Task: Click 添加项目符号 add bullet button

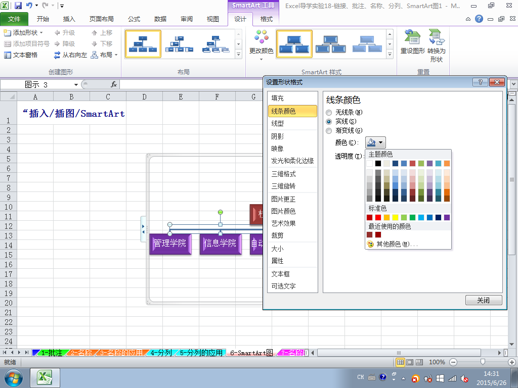Action: pyautogui.click(x=26, y=43)
